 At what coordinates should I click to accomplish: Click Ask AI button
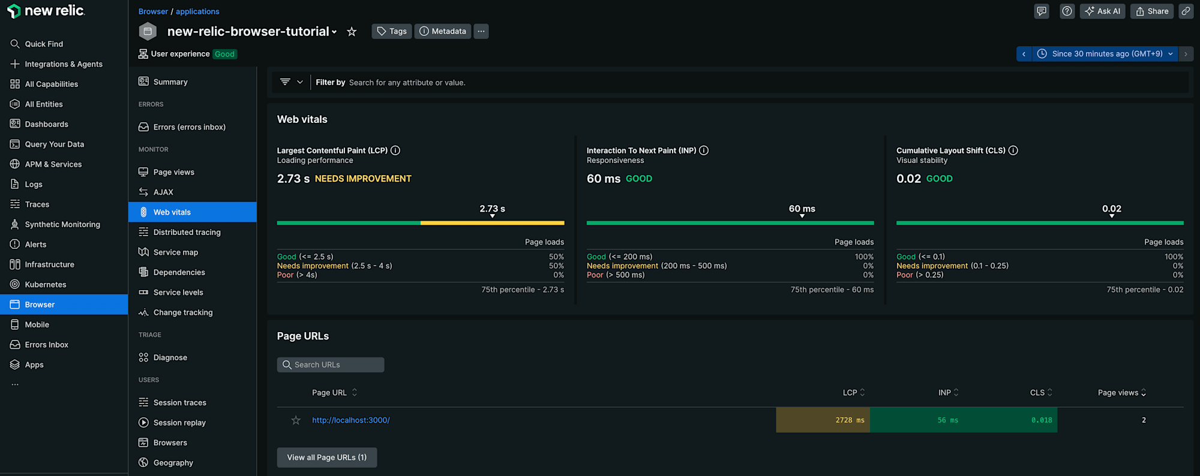click(1103, 11)
